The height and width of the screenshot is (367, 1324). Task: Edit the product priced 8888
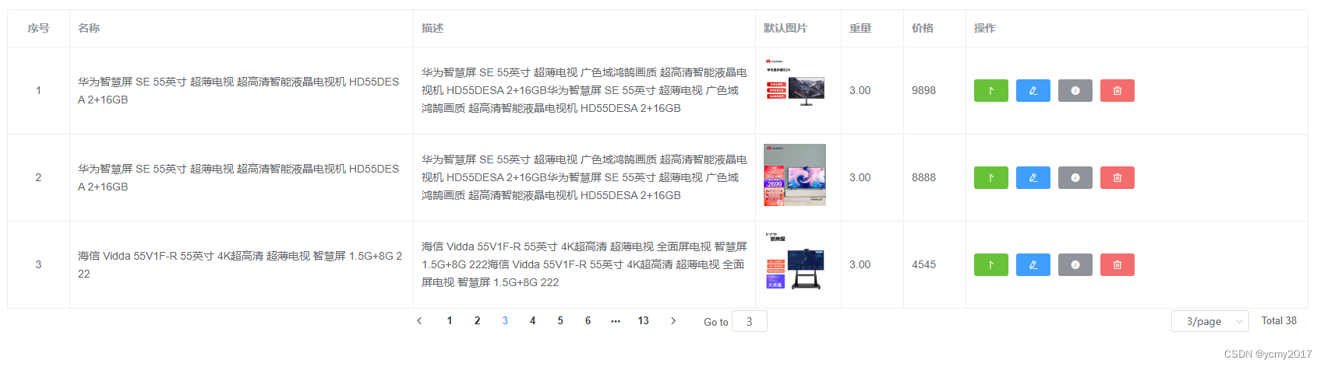pos(1033,178)
